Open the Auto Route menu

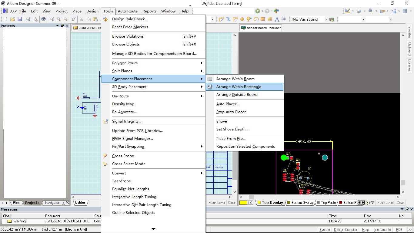tap(128, 11)
